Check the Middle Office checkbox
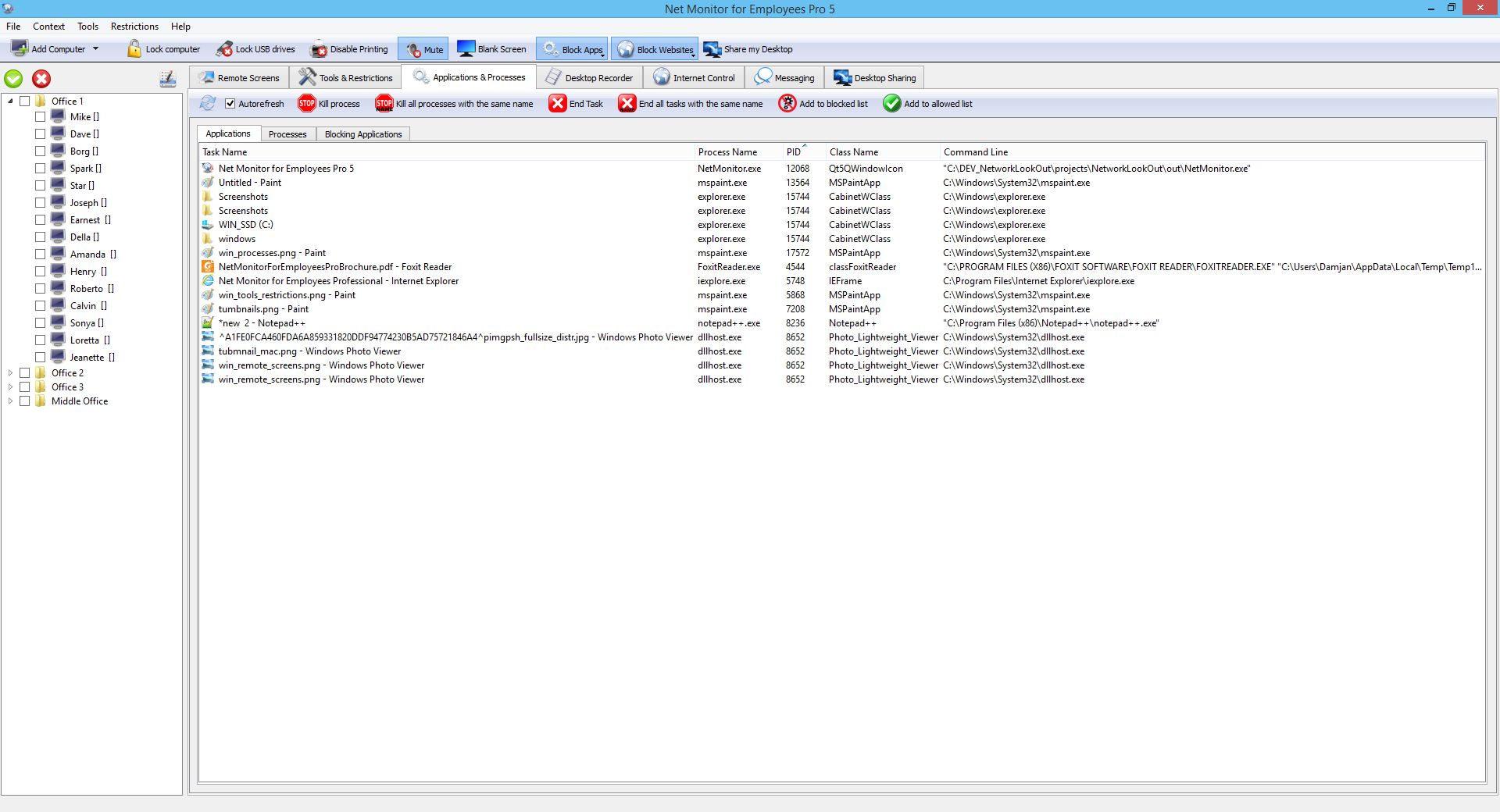This screenshot has width=1500, height=812. point(24,401)
